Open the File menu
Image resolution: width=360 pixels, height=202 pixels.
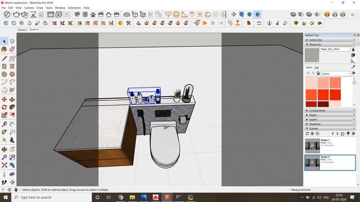point(3,8)
